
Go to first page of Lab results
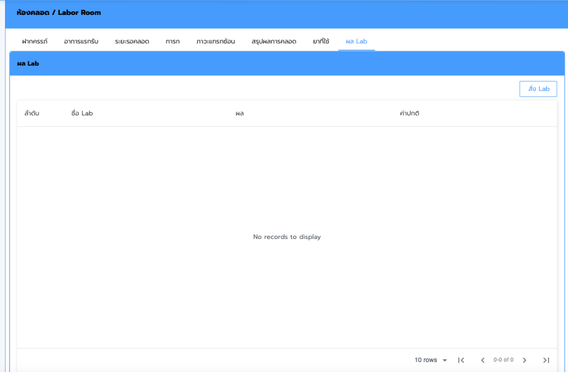pyautogui.click(x=461, y=360)
